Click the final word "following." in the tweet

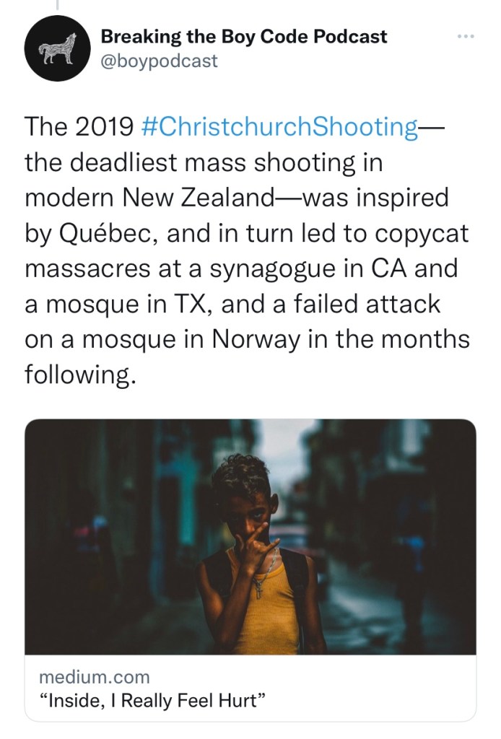79,376
